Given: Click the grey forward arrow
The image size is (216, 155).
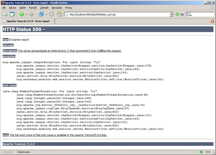Looking at the screenshot, I should click(31, 14).
